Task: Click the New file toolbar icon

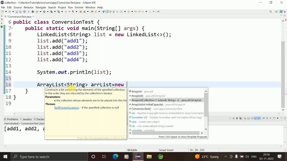Action: click(3, 12)
